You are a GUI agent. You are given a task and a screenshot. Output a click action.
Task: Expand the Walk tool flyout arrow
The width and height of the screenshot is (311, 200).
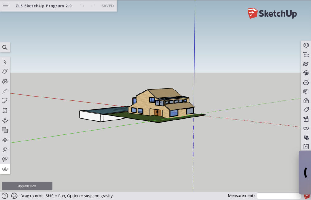point(9,159)
